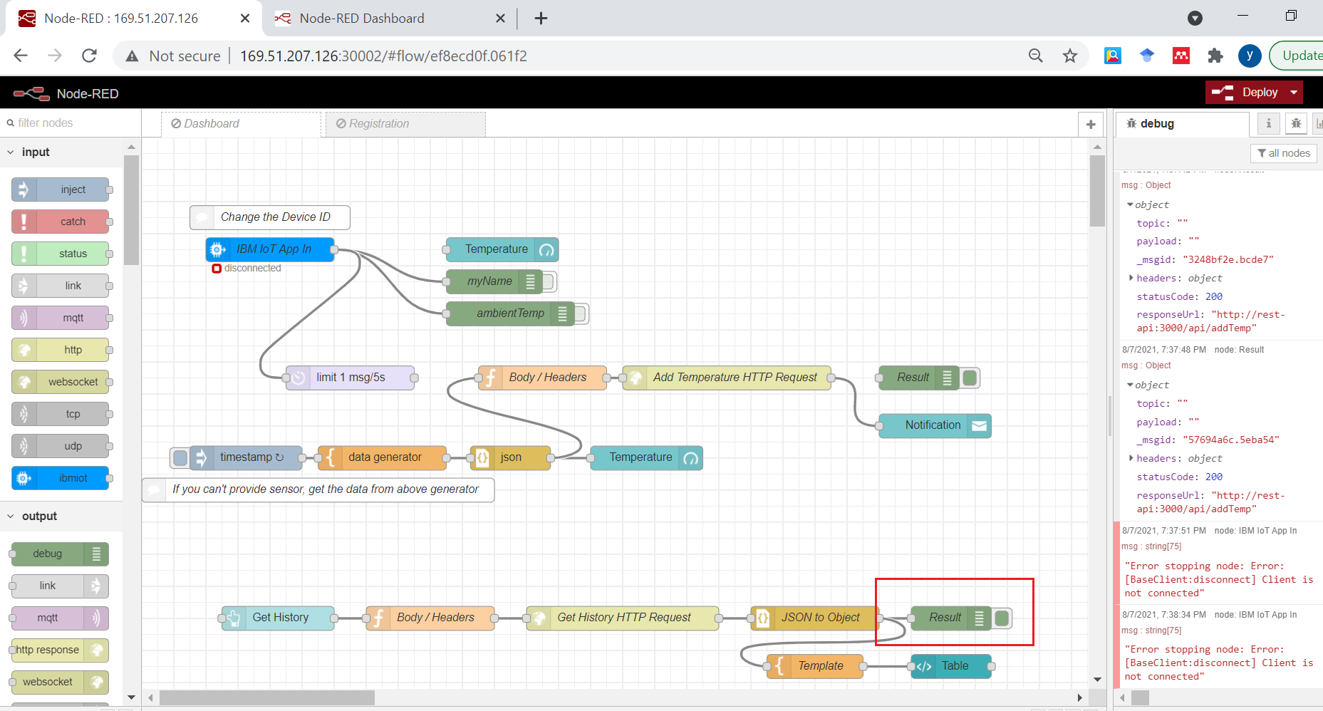Toggle the myName debug node button
The height and width of the screenshot is (711, 1323).
549,281
